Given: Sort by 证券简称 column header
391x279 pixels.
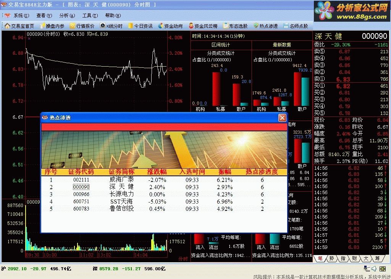Looking at the screenshot, I should 122,172.
